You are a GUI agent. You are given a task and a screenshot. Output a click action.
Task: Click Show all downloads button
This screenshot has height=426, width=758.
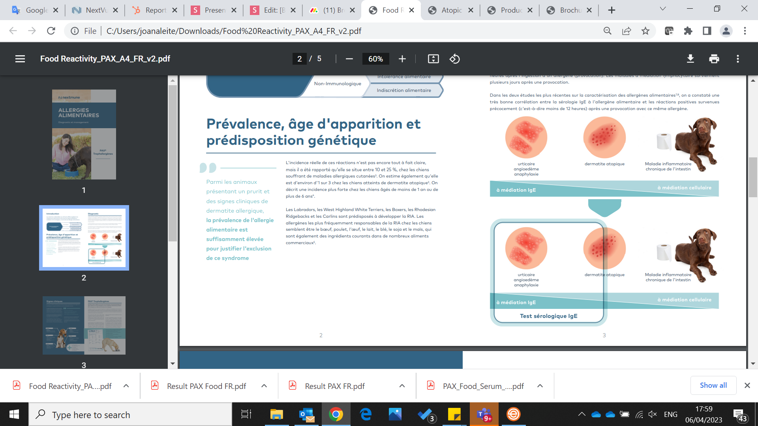tap(713, 385)
